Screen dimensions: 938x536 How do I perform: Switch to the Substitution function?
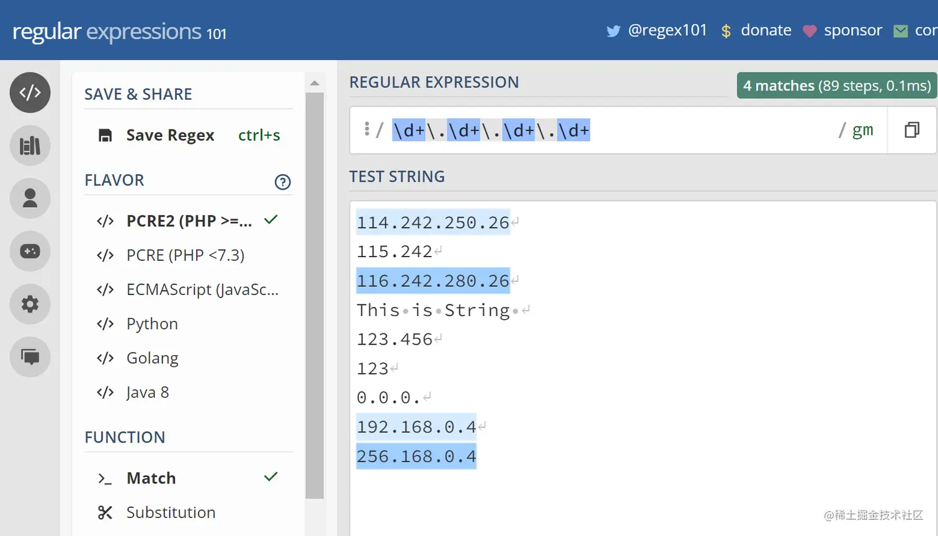(171, 512)
